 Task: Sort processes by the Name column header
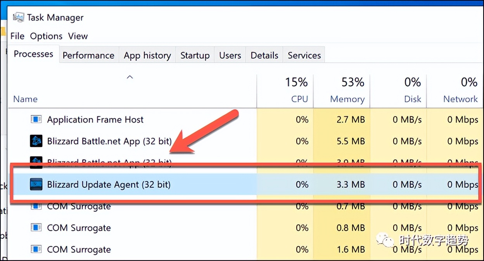132,91
